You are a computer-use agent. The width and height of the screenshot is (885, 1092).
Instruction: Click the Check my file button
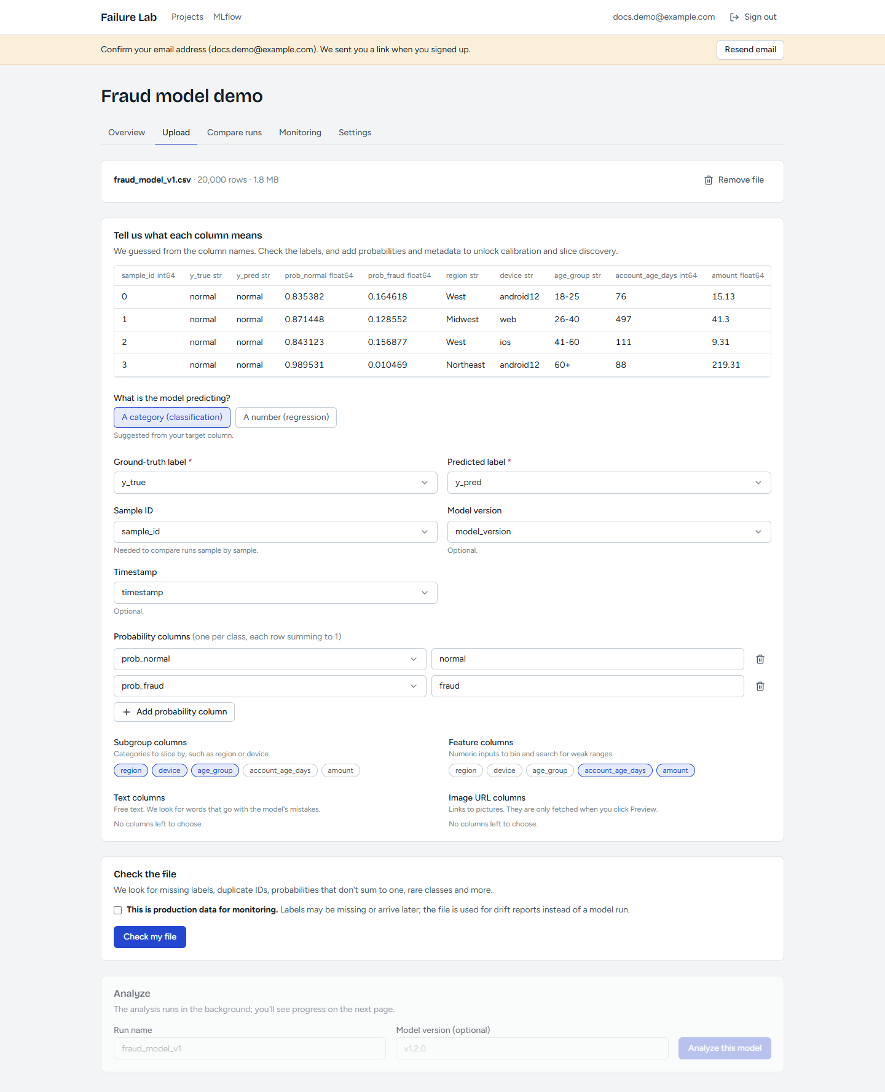pos(150,937)
